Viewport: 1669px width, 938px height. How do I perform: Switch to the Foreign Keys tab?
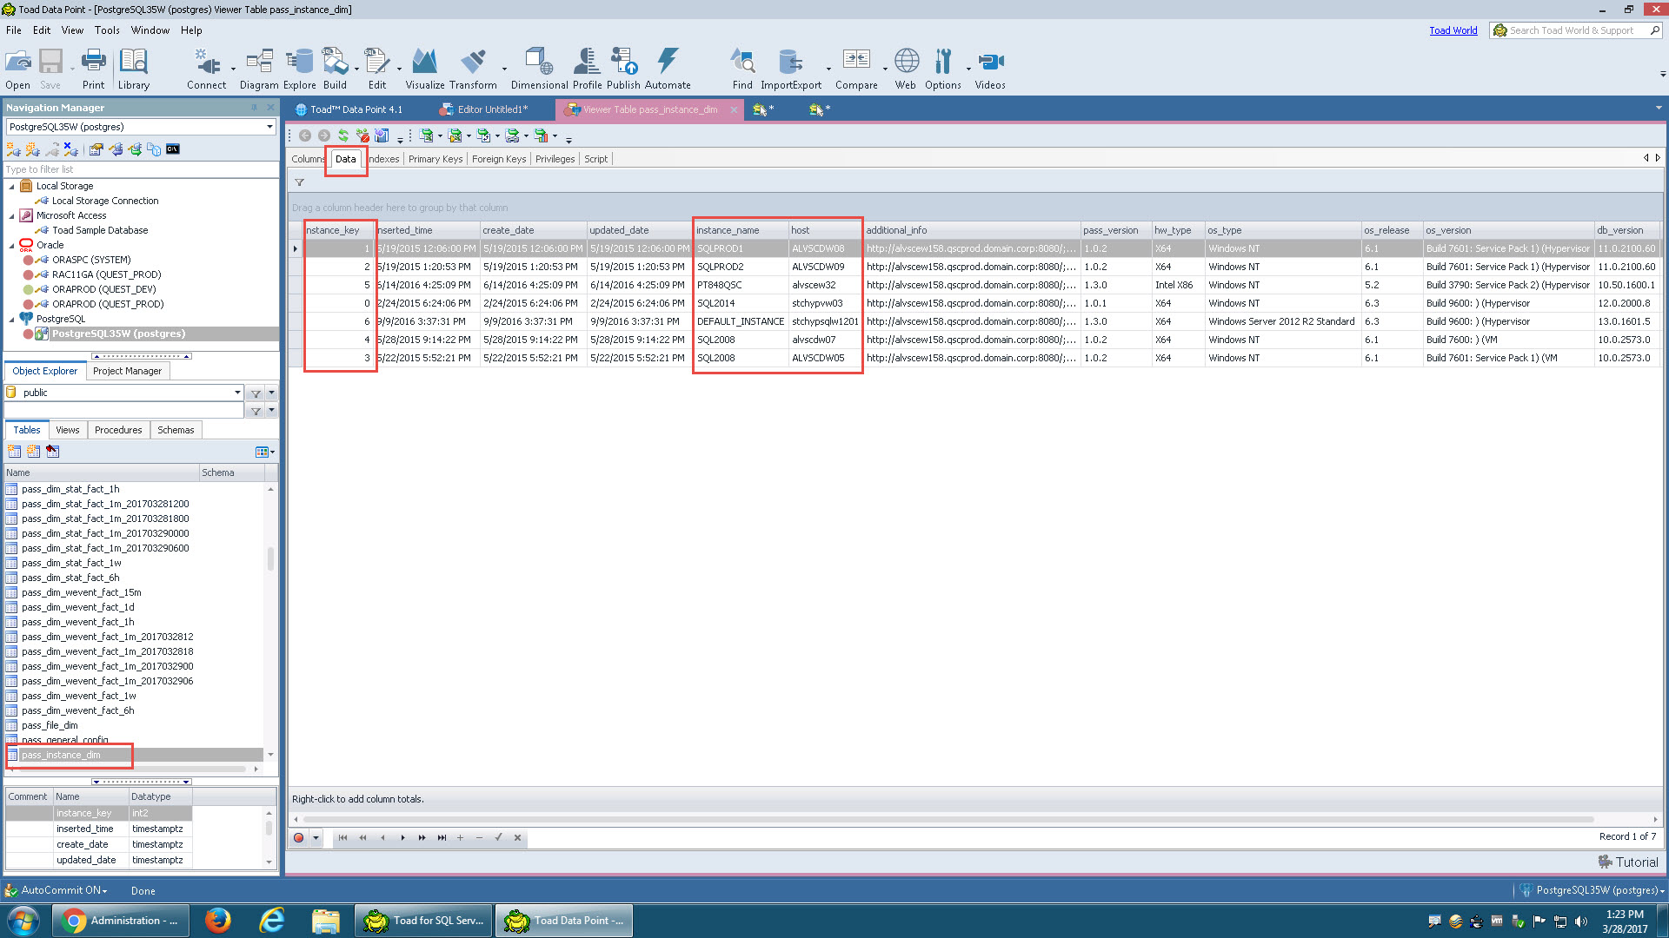click(x=498, y=159)
